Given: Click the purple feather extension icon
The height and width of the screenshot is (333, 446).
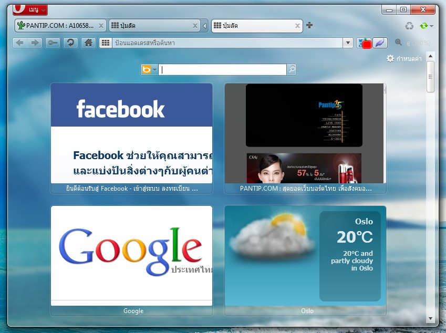Looking at the screenshot, I should pos(380,43).
